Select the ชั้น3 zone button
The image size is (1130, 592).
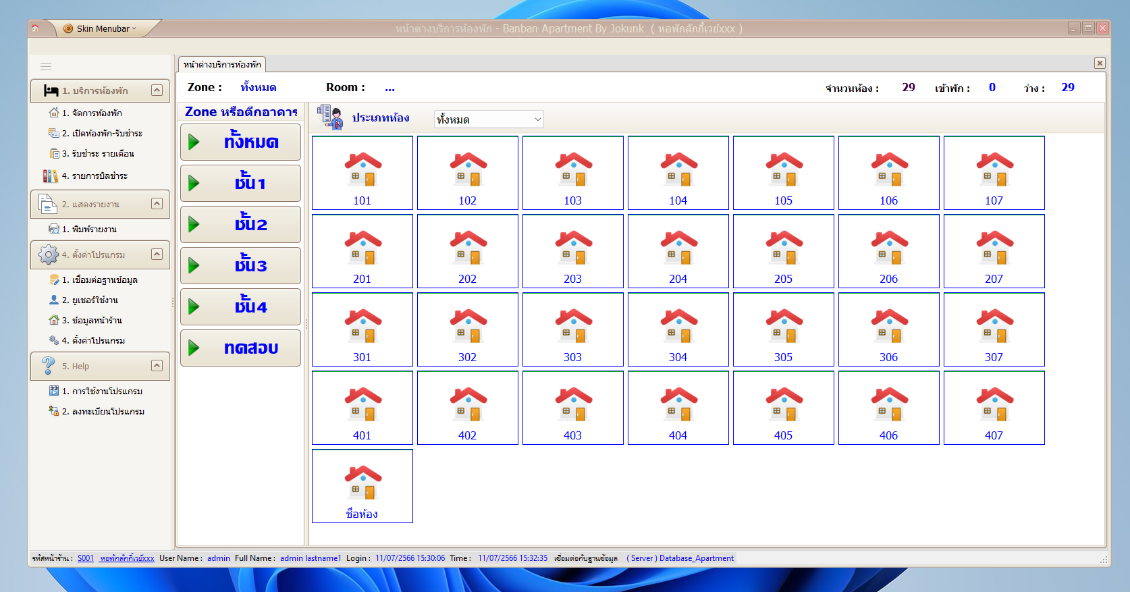tap(240, 265)
